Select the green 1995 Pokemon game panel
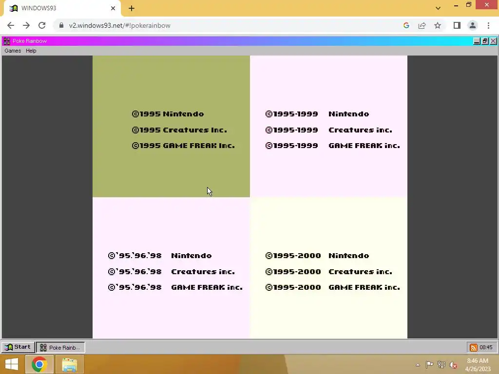This screenshot has width=499, height=374. click(x=171, y=126)
